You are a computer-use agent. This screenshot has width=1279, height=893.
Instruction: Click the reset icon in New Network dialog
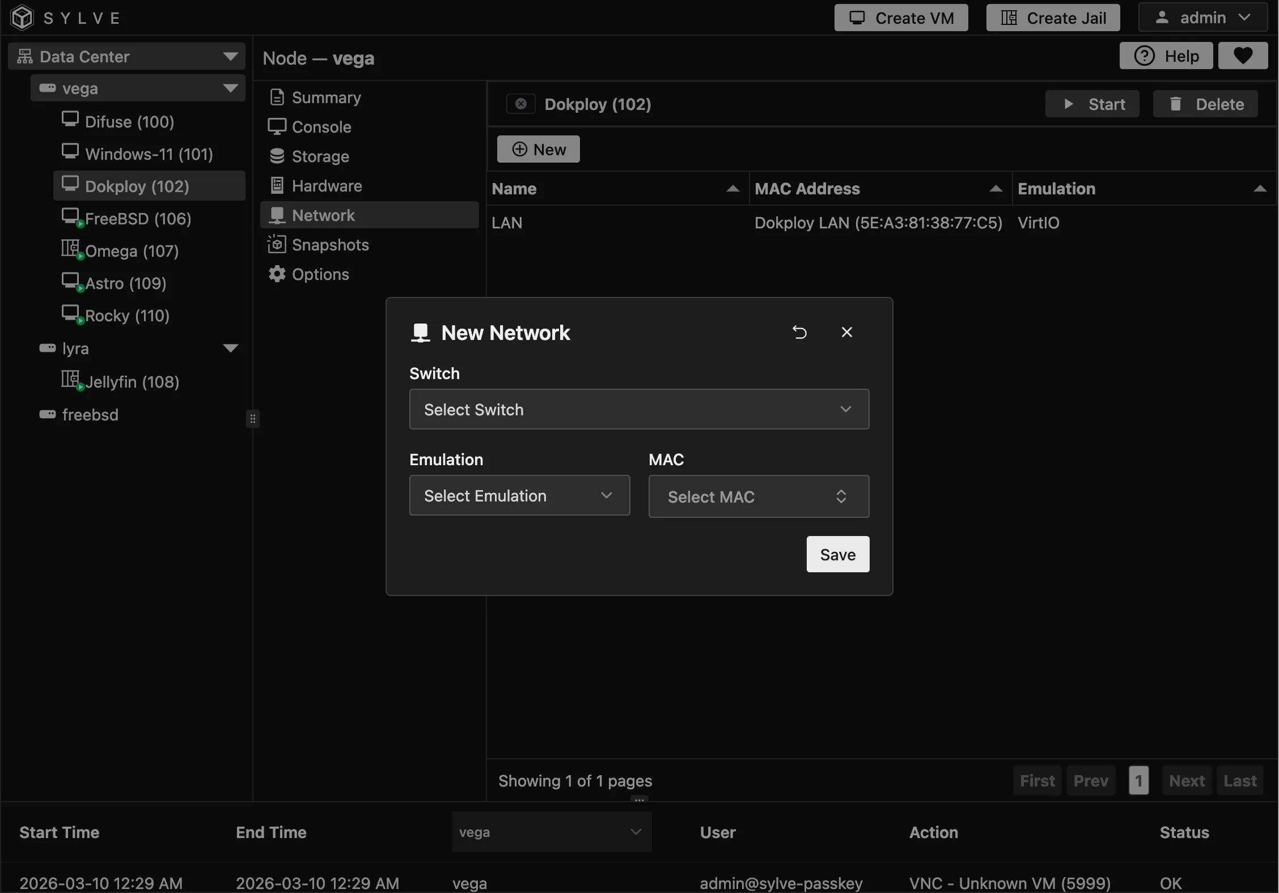click(800, 332)
